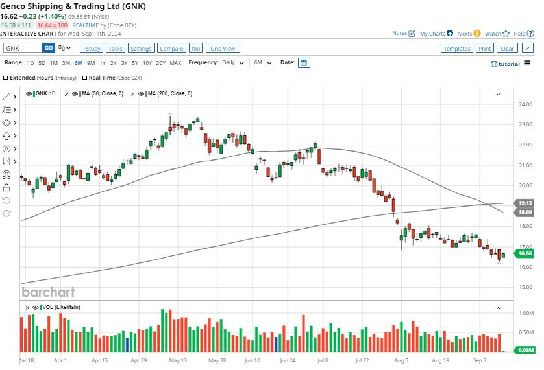The width and height of the screenshot is (544, 370).
Task: Click the Clear button
Action: (x=507, y=49)
